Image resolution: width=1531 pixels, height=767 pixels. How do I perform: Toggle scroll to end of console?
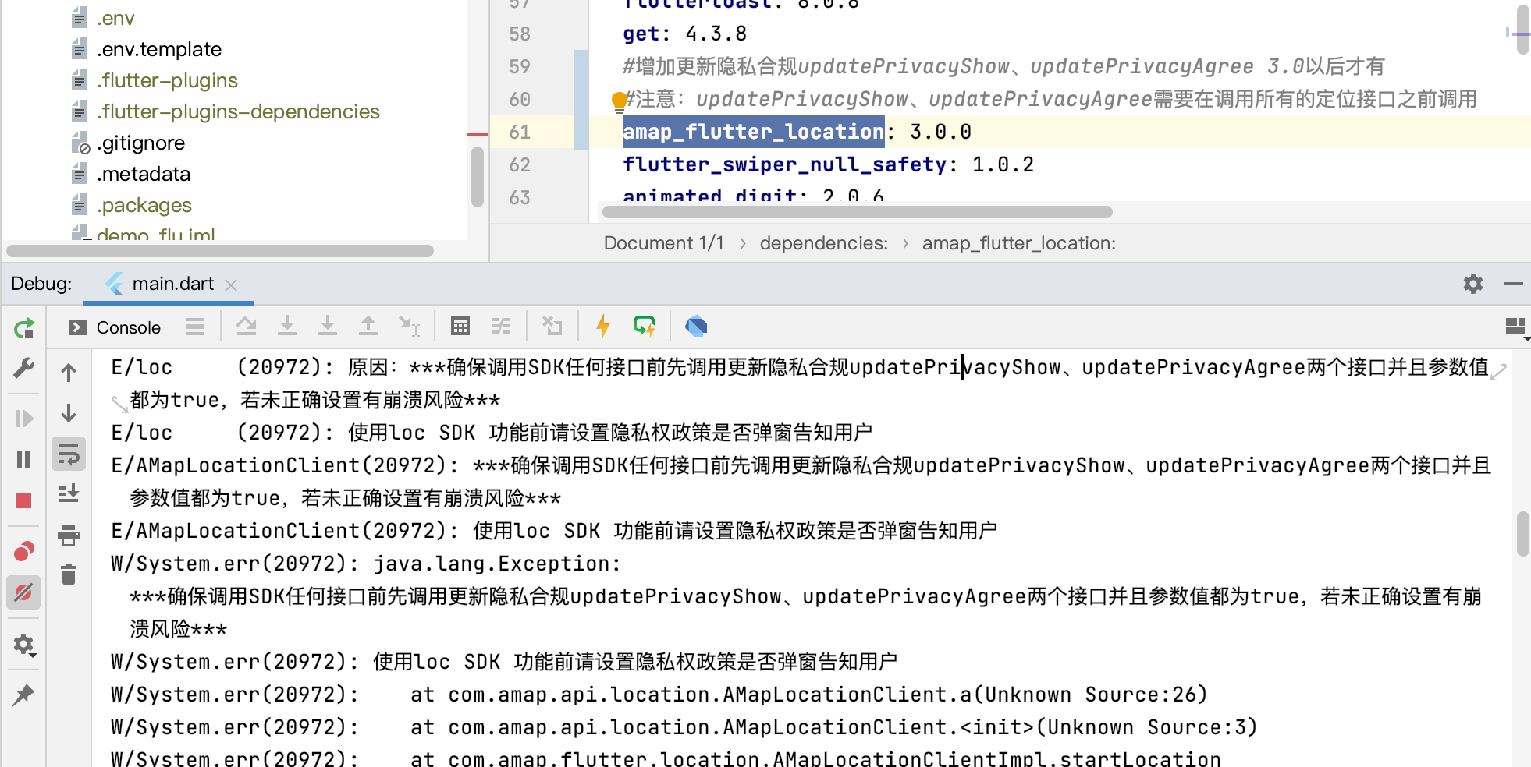[x=69, y=494]
